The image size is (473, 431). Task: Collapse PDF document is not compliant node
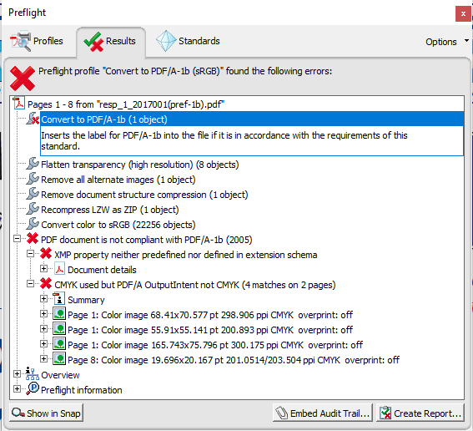click(18, 239)
